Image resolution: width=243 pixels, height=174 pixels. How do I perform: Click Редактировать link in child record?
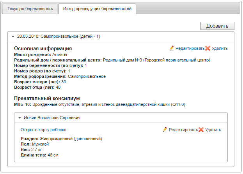pos(183,130)
